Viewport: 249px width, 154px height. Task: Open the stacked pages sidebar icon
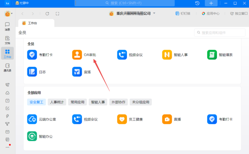point(7,139)
